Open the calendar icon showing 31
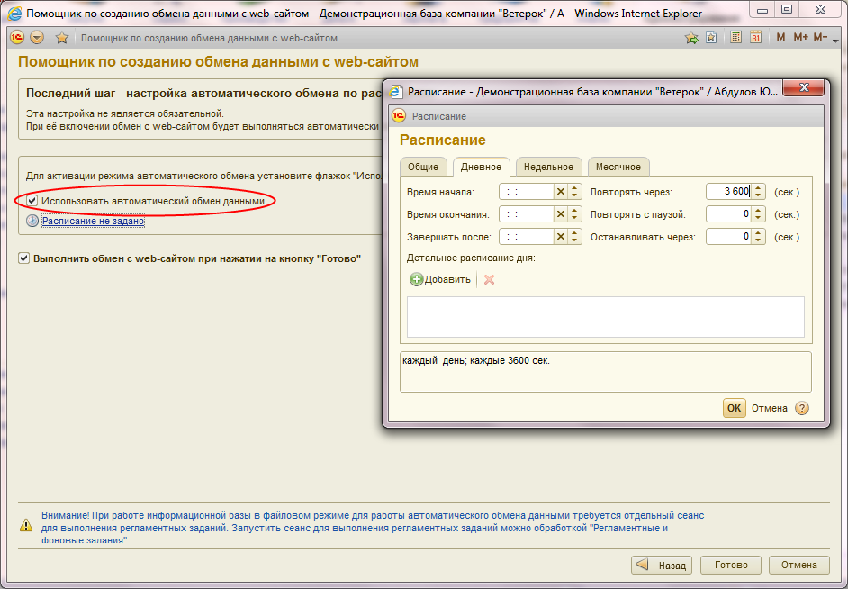Image resolution: width=848 pixels, height=589 pixels. (755, 37)
